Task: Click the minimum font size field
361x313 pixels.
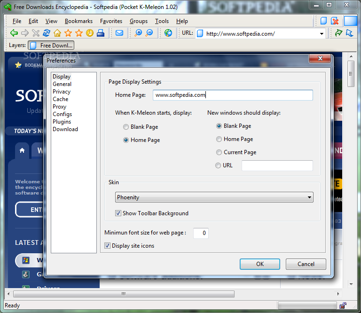Action: point(201,233)
